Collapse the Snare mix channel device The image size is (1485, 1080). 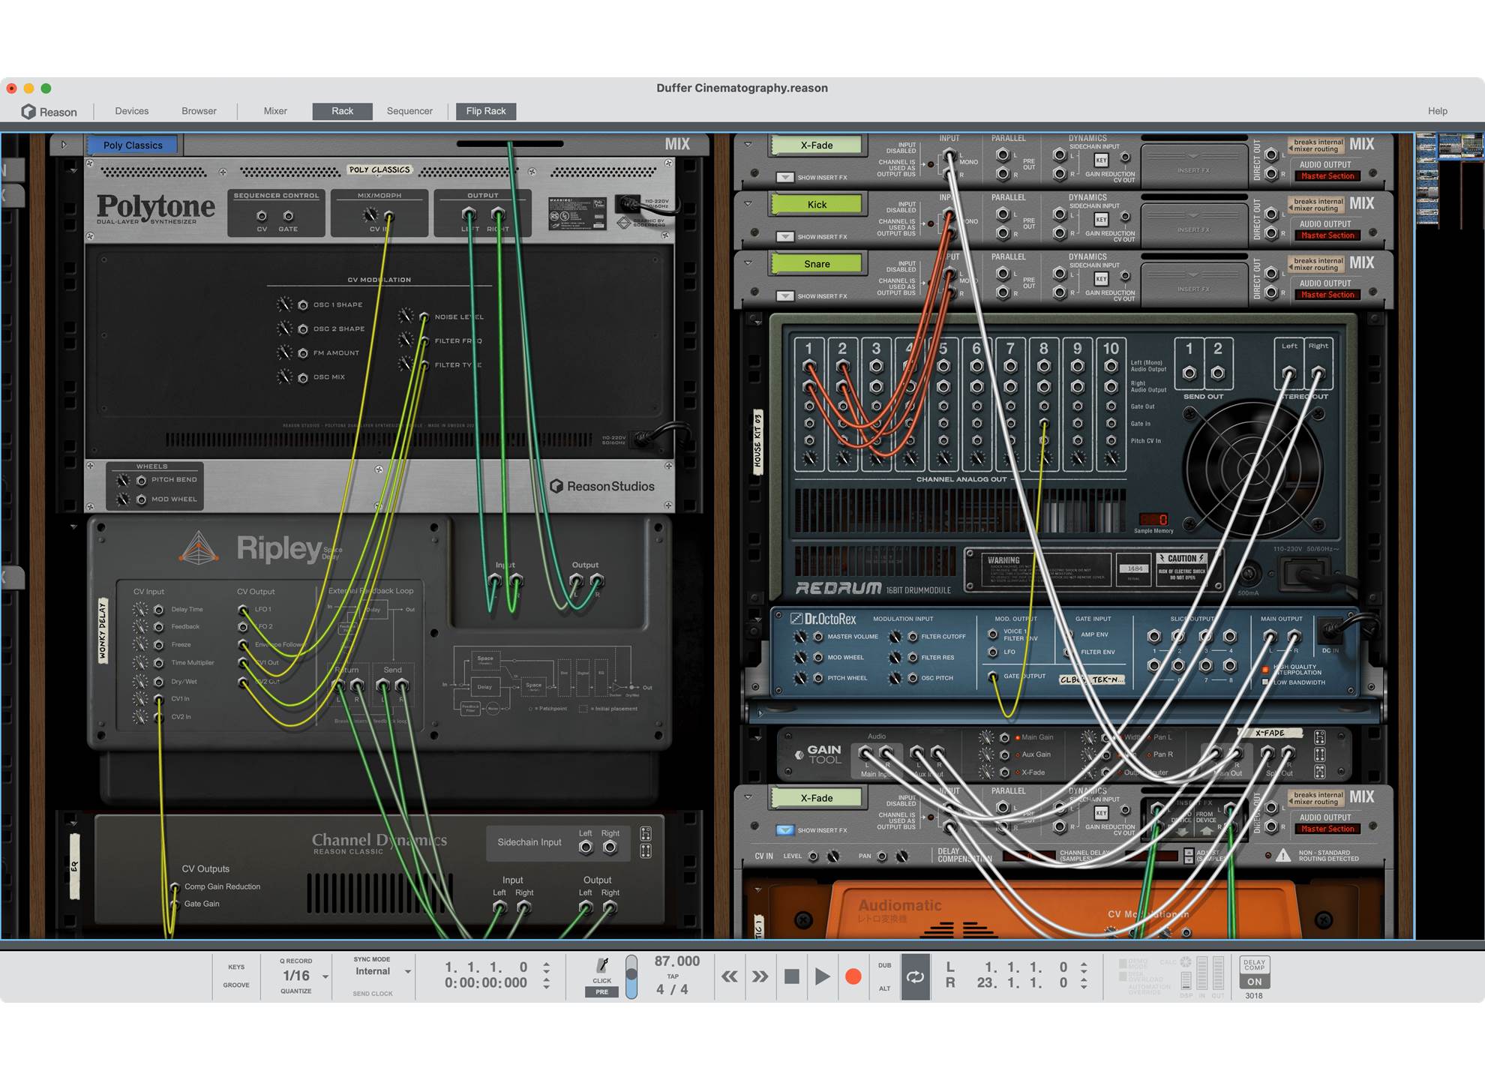(x=748, y=262)
